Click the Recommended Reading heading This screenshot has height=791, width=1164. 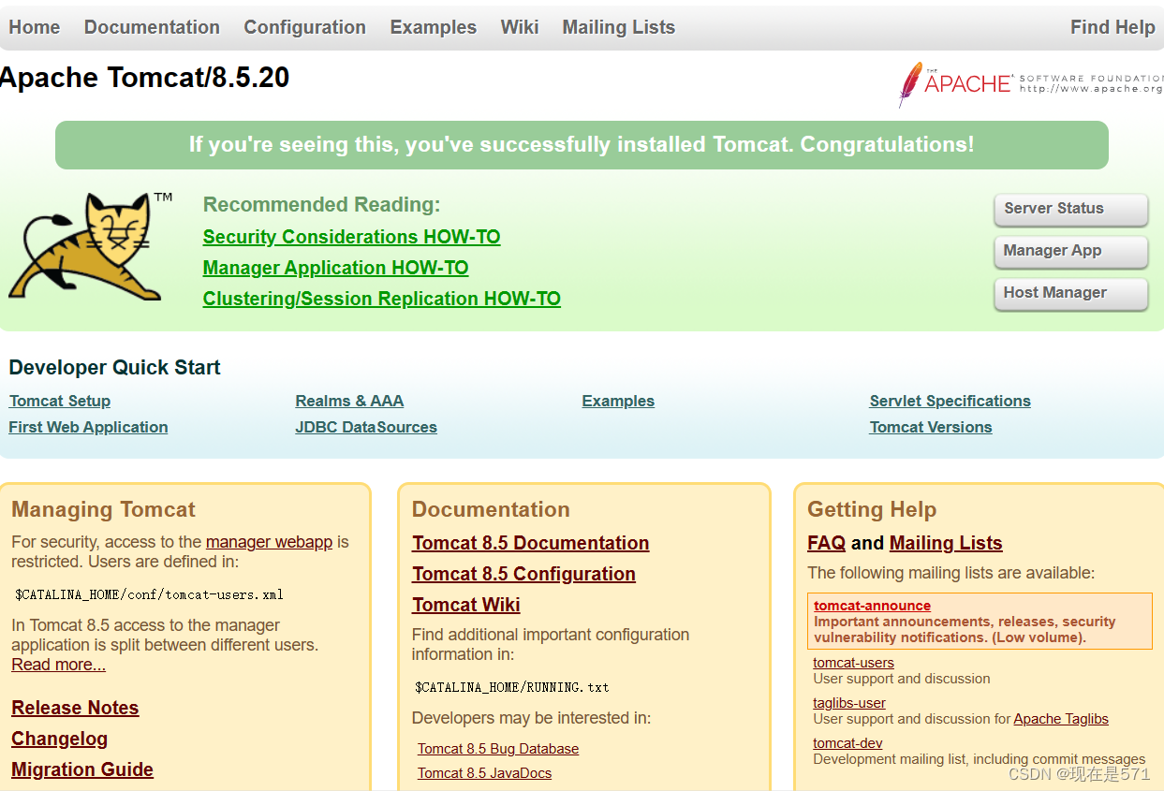point(321,205)
